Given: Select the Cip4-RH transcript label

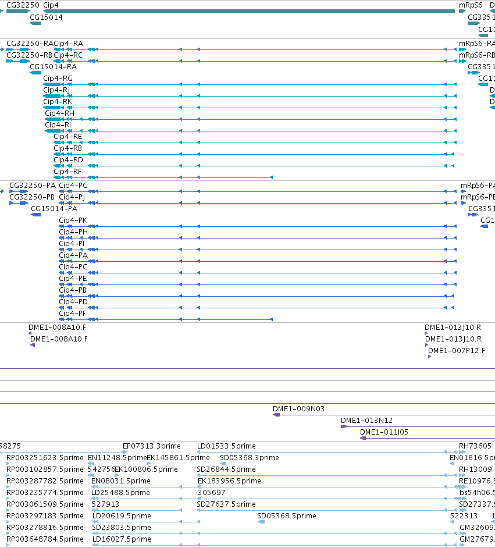Looking at the screenshot, I should 60,113.
